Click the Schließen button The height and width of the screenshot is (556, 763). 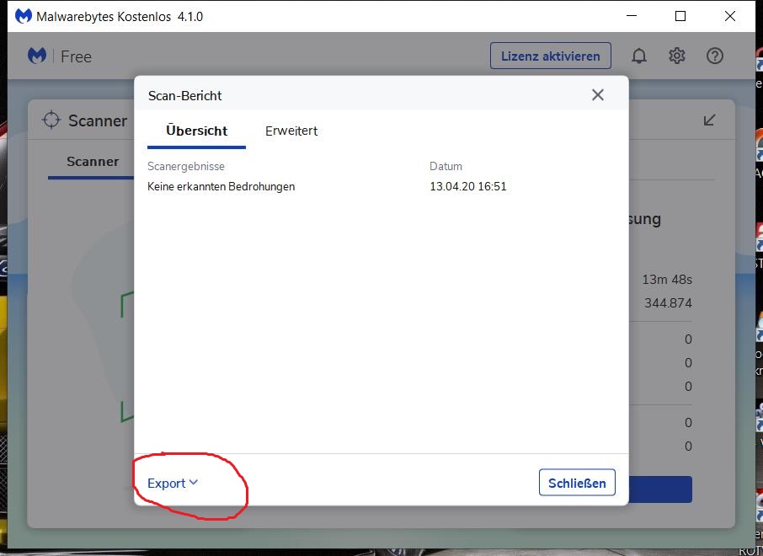577,483
